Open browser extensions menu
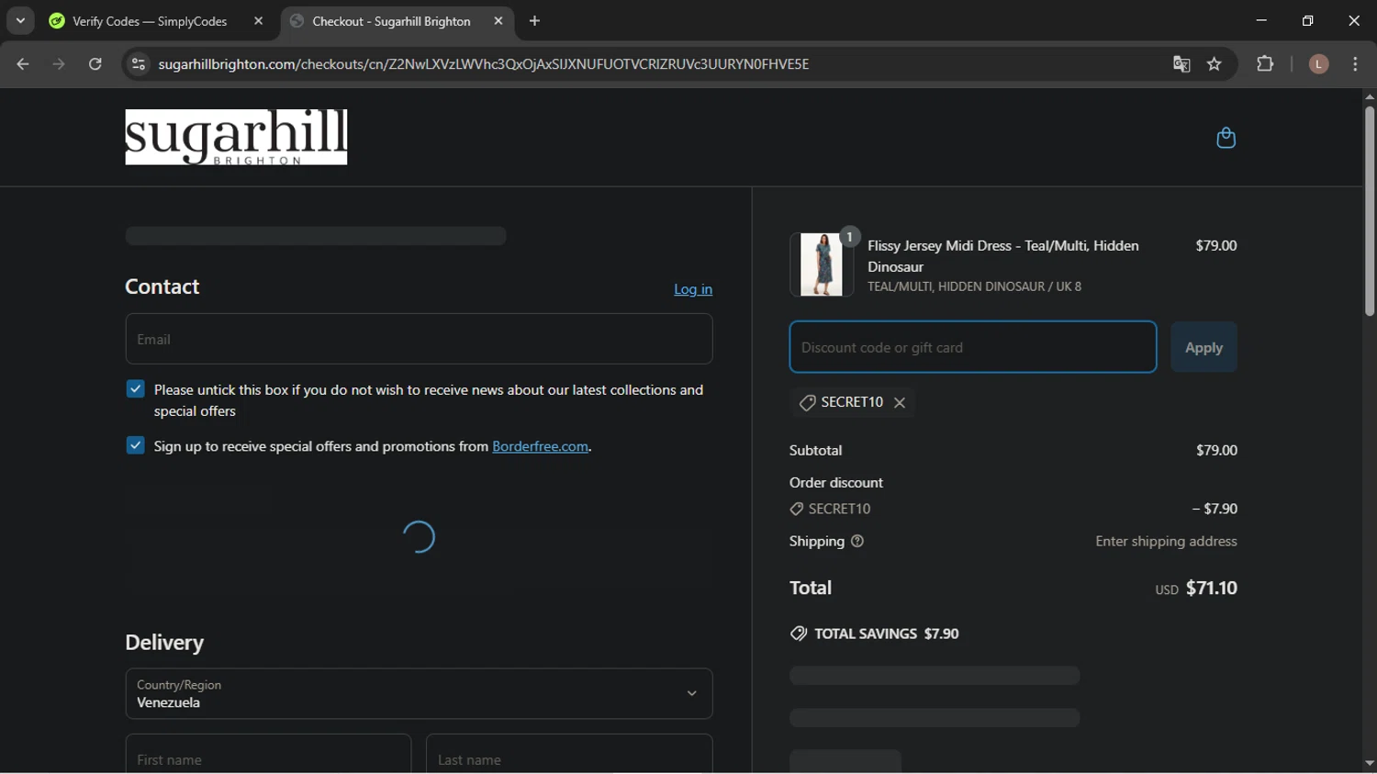The image size is (1377, 774). point(1265,64)
